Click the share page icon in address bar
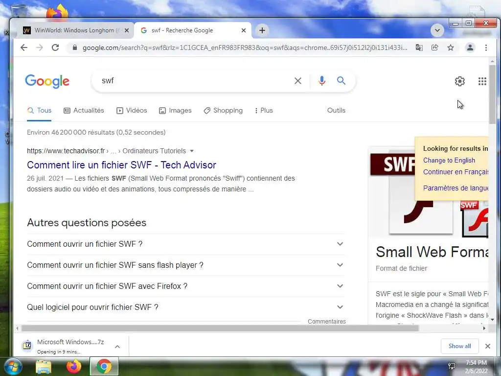This screenshot has width=501, height=376. (434, 47)
